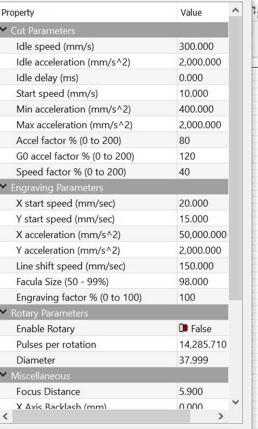Screen dimensions: 258x429
Task: Collapse the Cut Parameters section
Action: [3, 30]
